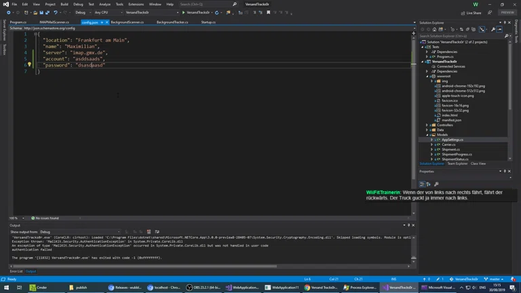Open the Analyze menu

[x=104, y=4]
